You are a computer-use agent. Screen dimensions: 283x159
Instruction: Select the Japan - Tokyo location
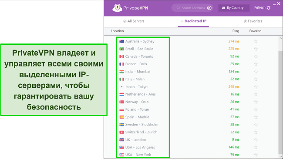[x=136, y=87]
